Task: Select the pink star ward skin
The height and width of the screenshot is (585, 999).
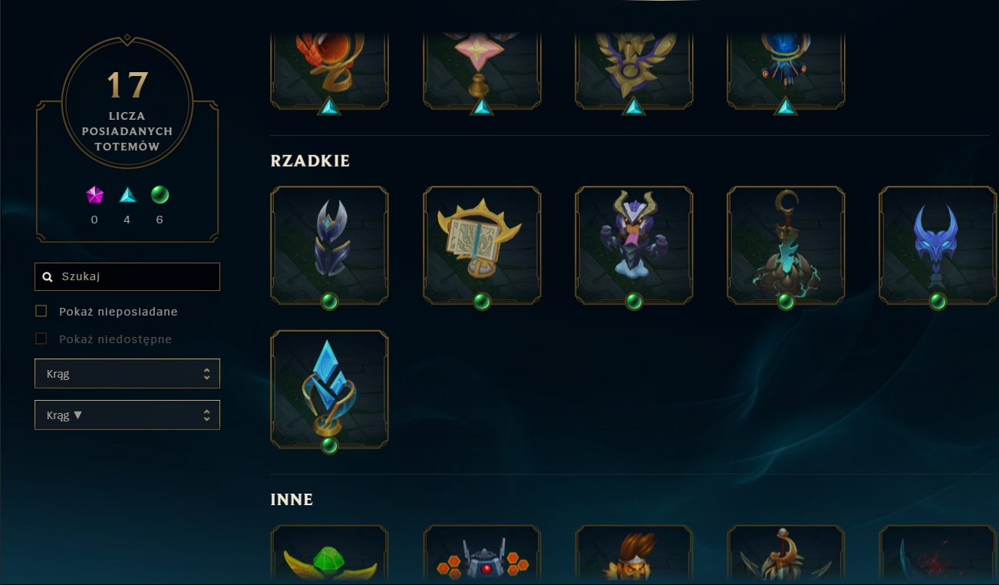Action: click(482, 70)
